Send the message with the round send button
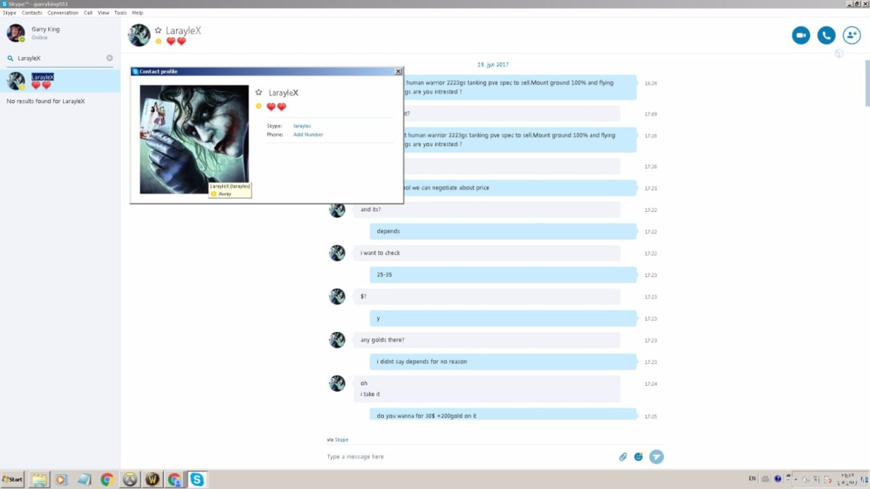The height and width of the screenshot is (489, 870). [656, 457]
